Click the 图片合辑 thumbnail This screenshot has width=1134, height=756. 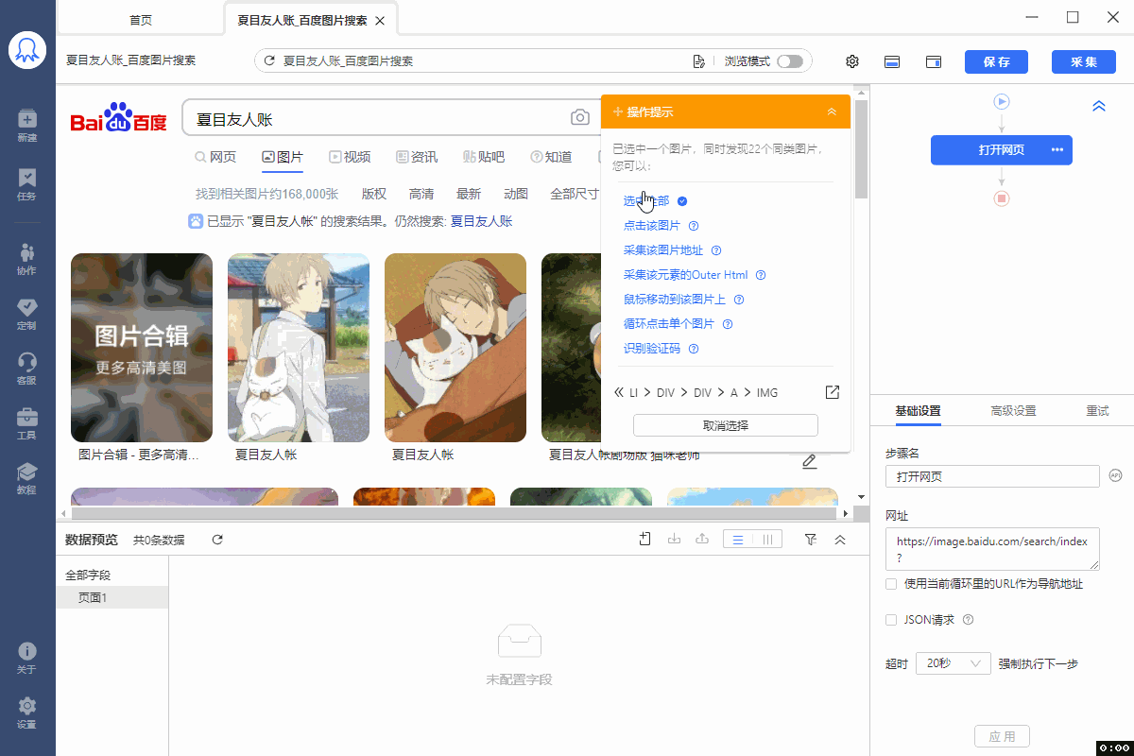click(x=142, y=347)
